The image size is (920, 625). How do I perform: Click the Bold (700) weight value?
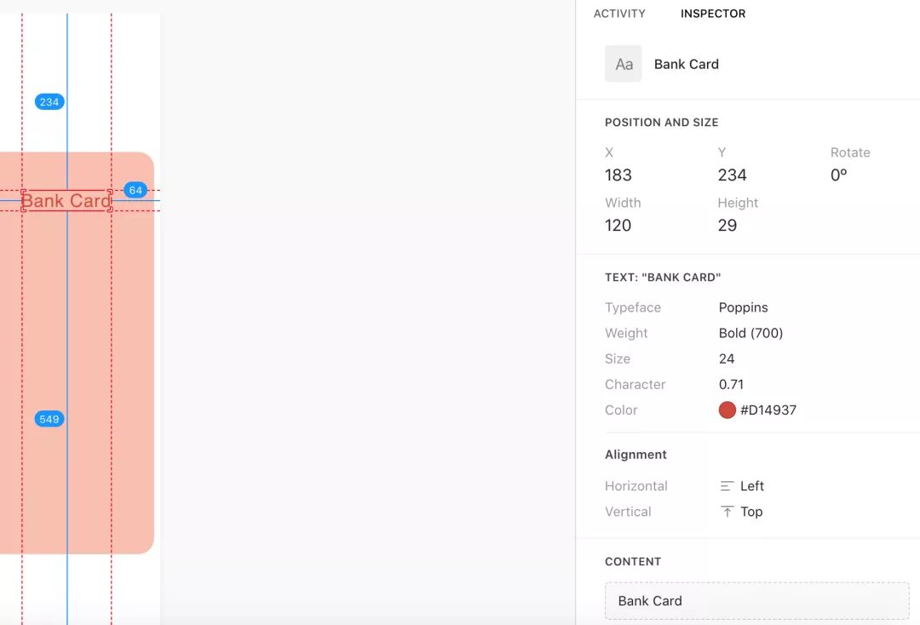click(x=750, y=333)
